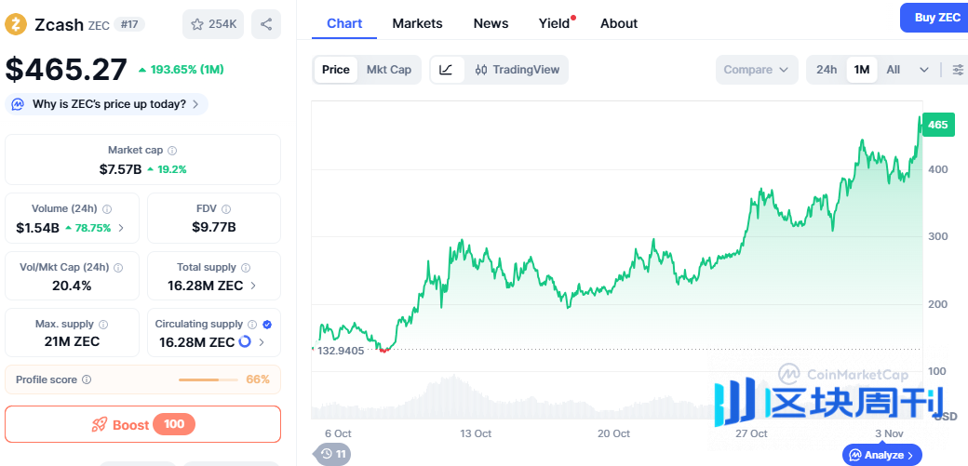968x466 pixels.
Task: Click the circulating supply verified badge
Action: point(267,325)
